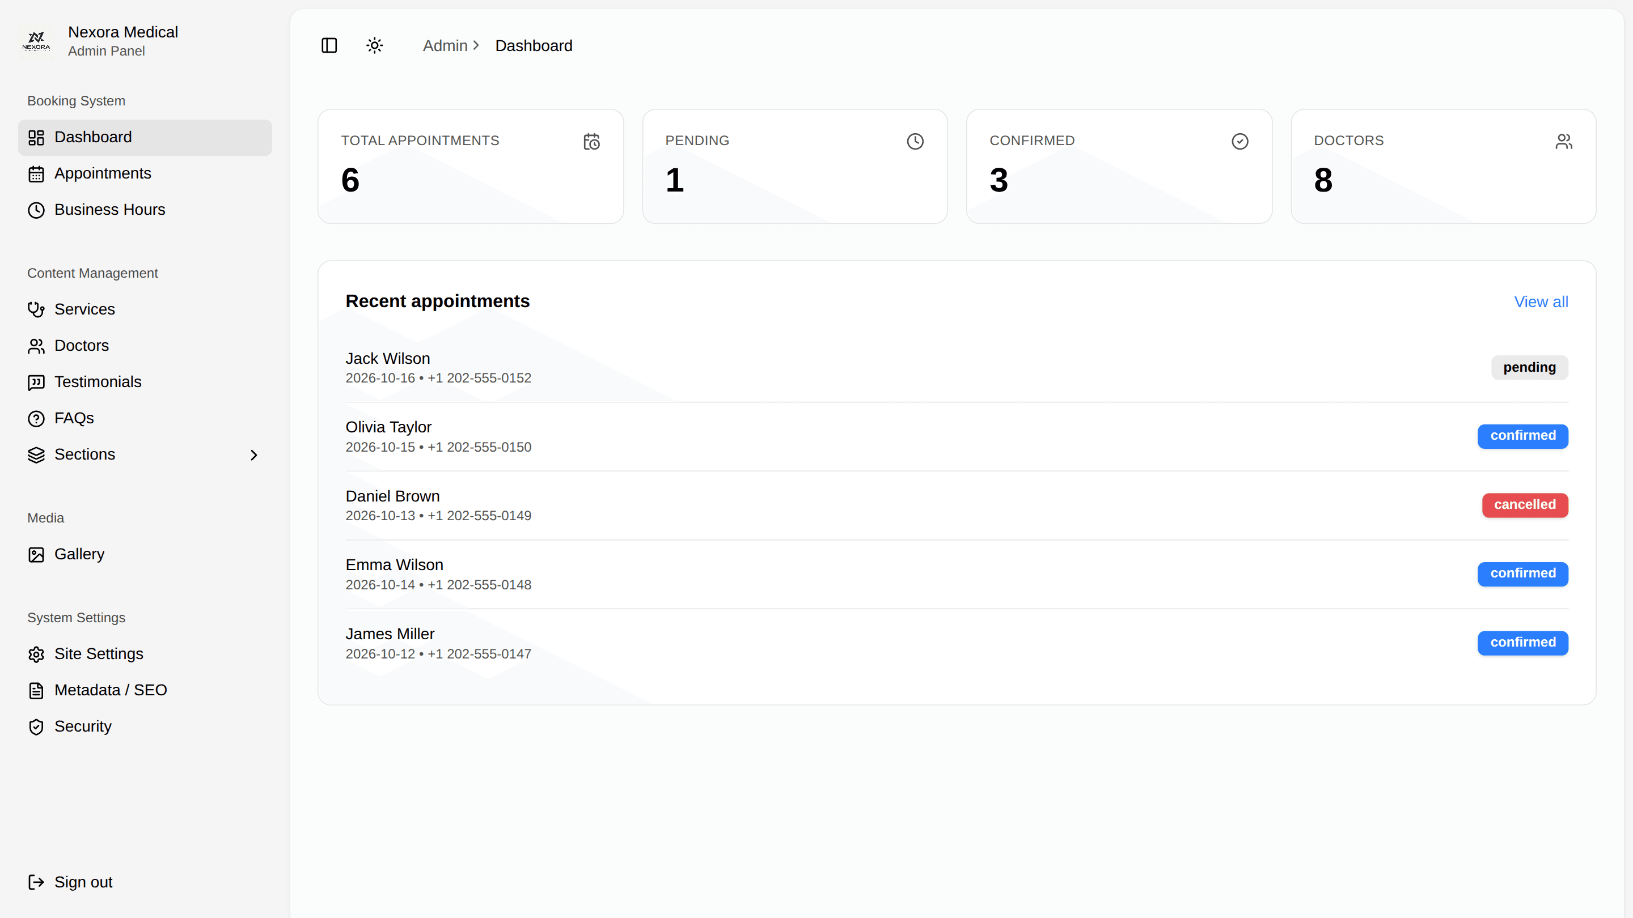1633x918 pixels.
Task: Sign out of the admin panel
Action: coord(145,882)
